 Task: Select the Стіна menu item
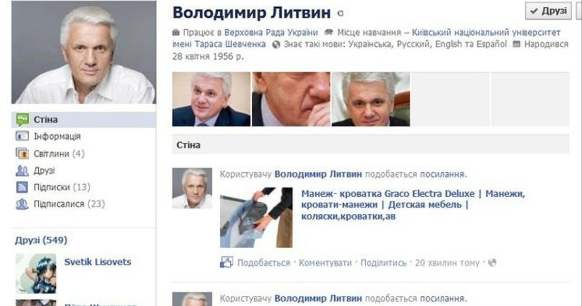83,119
